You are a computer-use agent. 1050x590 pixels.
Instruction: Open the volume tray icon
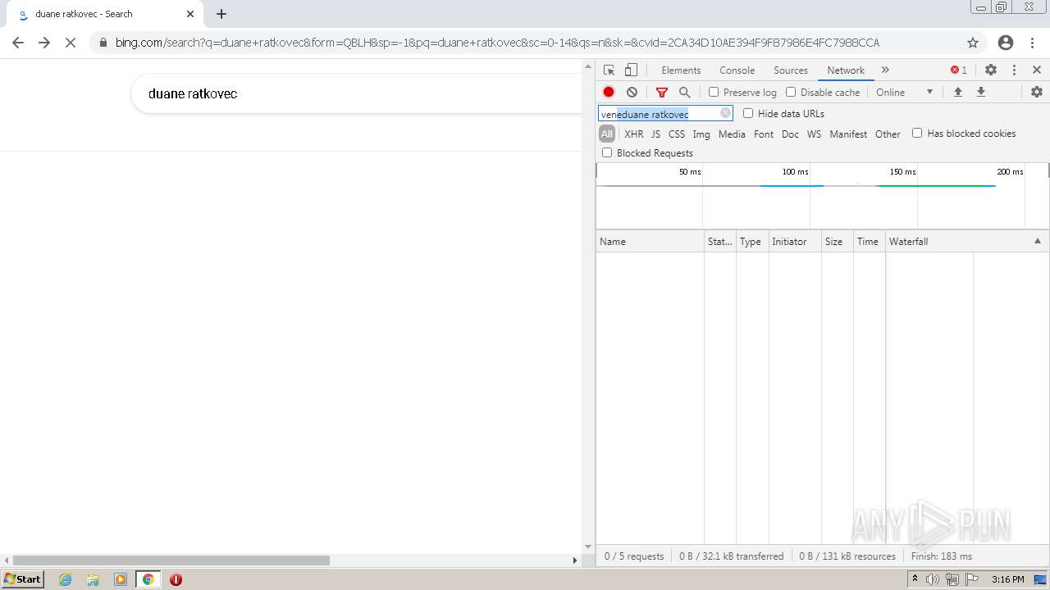pos(933,579)
